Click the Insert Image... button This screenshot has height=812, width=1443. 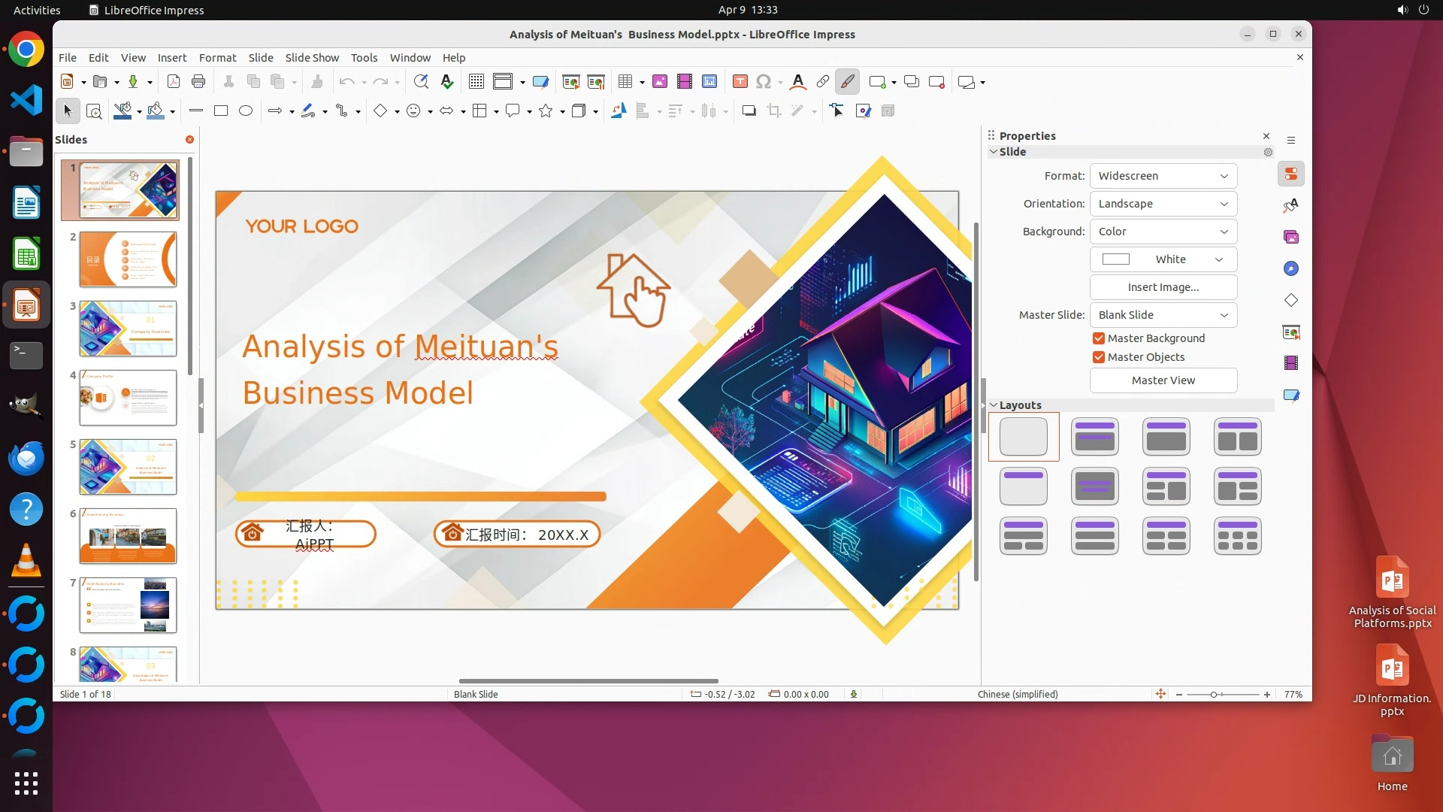(x=1163, y=287)
